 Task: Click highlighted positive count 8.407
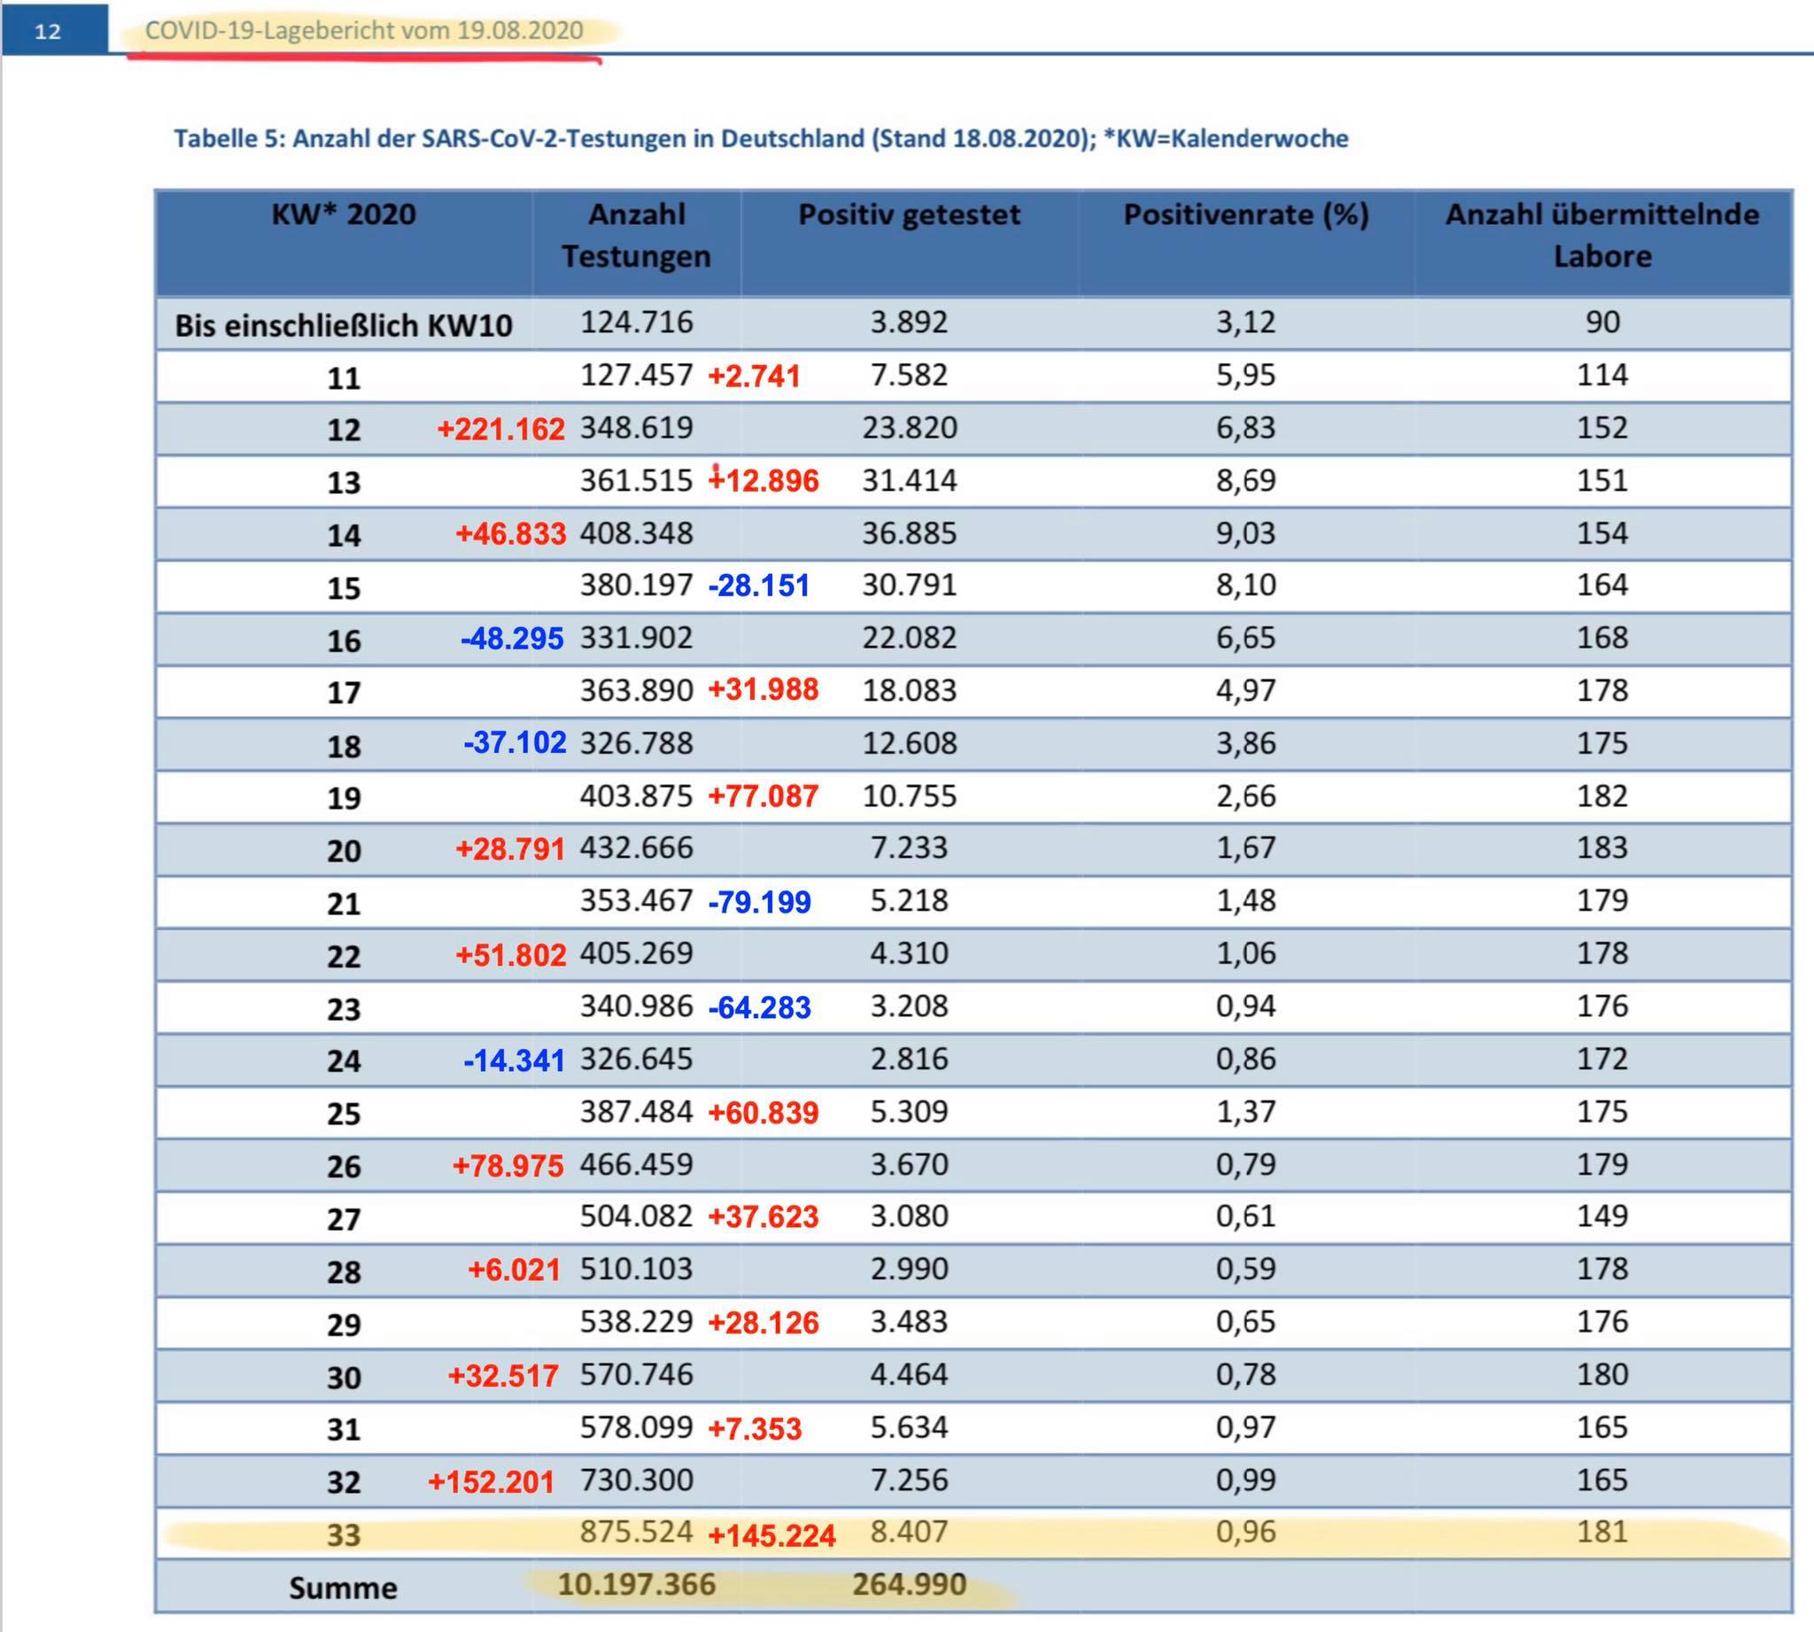[909, 1533]
